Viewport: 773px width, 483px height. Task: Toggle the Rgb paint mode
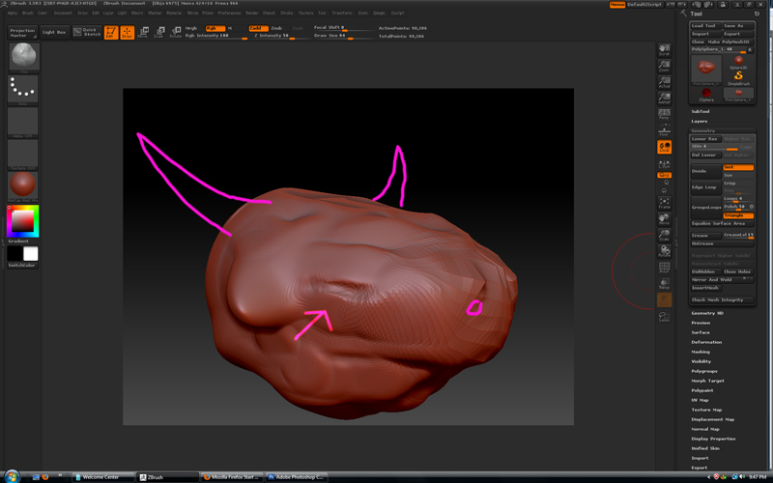click(x=215, y=28)
